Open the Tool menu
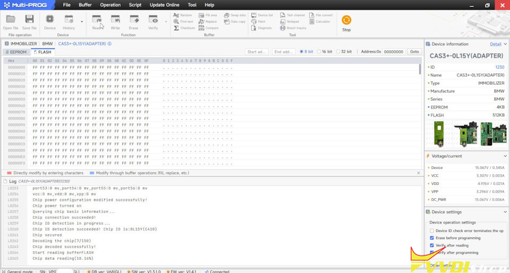The width and height of the screenshot is (510, 273). [x=192, y=5]
